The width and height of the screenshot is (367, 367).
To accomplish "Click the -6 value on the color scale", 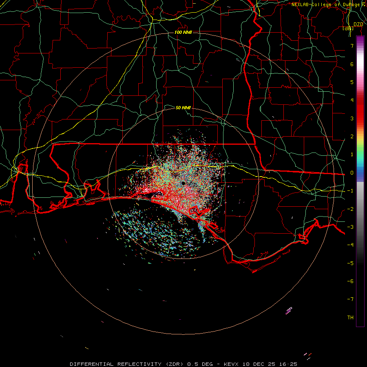I will click(350, 281).
